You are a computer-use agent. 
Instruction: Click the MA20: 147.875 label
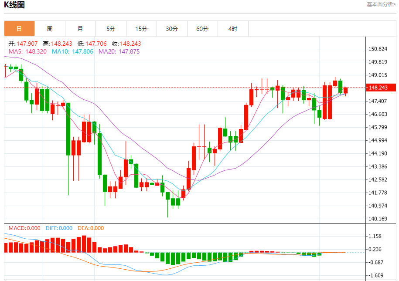[x=119, y=51]
